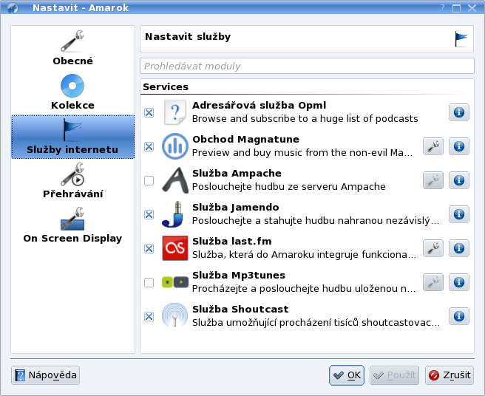Image resolution: width=485 pixels, height=396 pixels.
Task: View info for Služba Ampache
Action: pos(459,180)
